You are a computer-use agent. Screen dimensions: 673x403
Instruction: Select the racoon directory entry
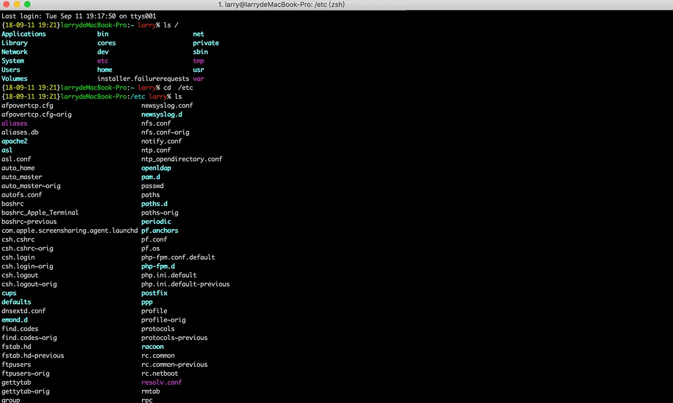tap(152, 346)
